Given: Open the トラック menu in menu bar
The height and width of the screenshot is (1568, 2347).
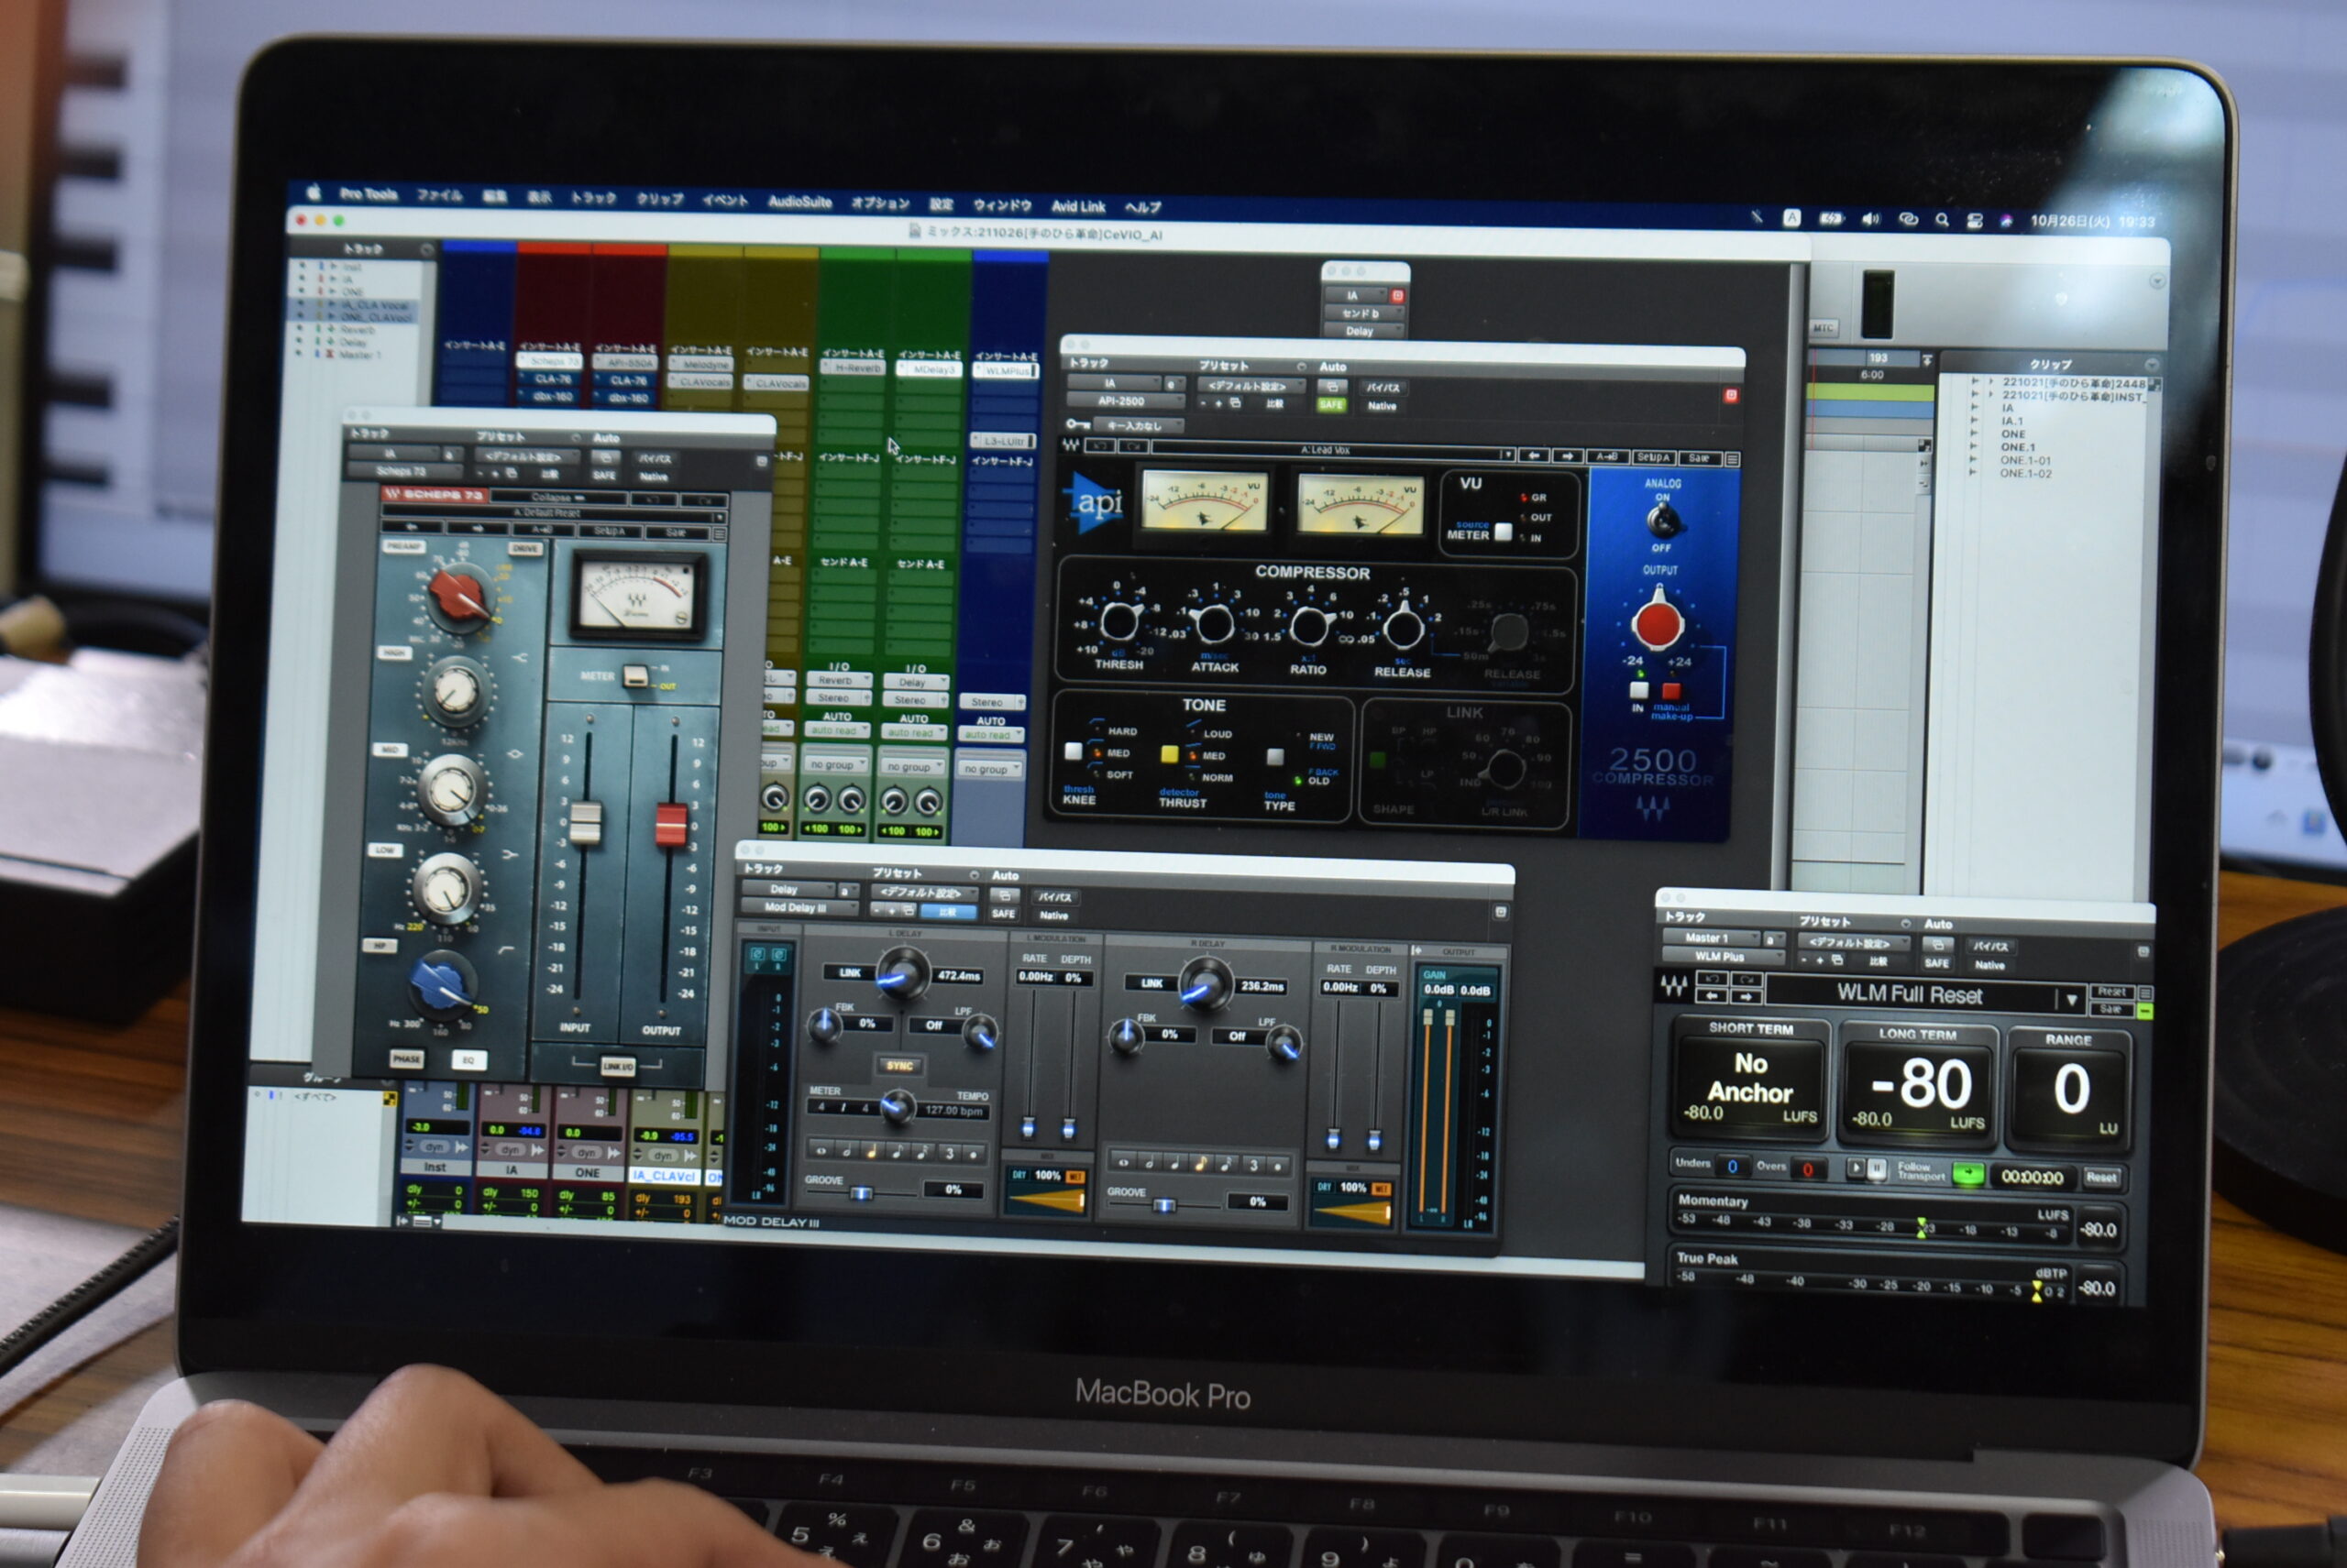Looking at the screenshot, I should 593,198.
